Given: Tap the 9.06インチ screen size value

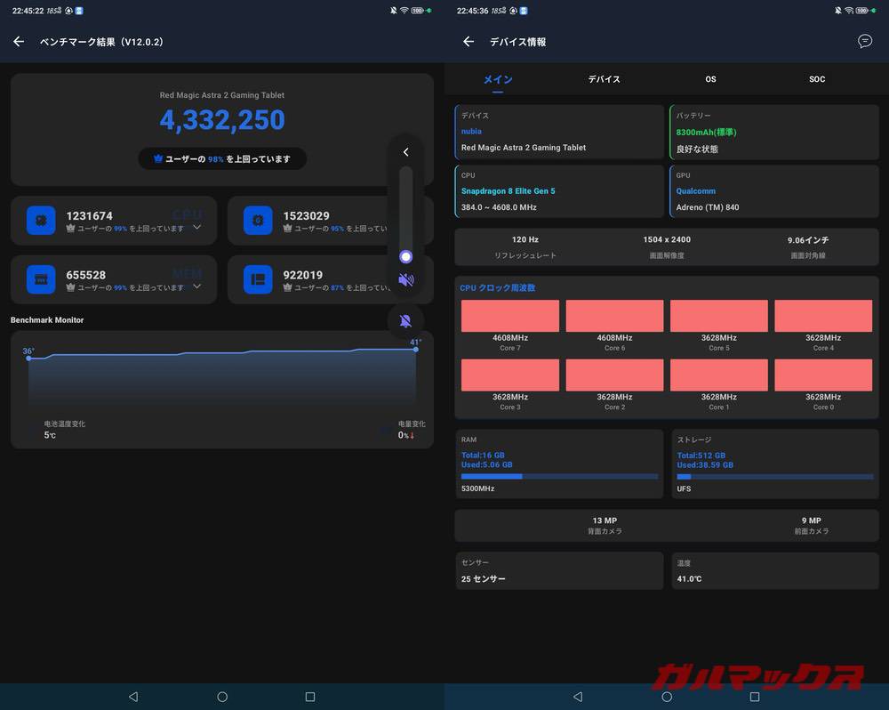Looking at the screenshot, I should pos(808,240).
